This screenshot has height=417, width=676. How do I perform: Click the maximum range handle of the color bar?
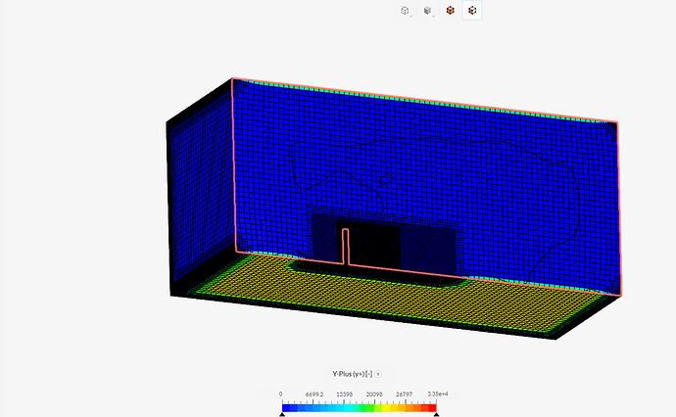[436, 414]
